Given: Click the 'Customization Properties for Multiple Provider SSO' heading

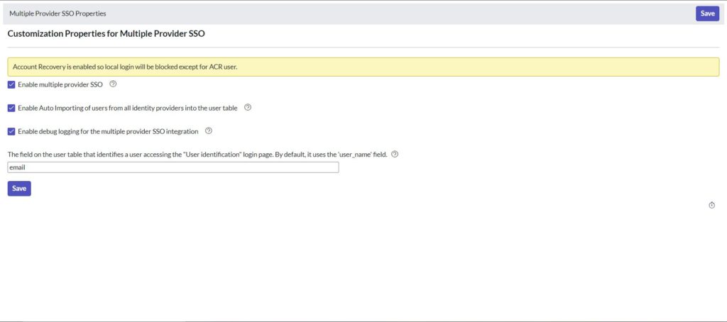Looking at the screenshot, I should (x=106, y=34).
